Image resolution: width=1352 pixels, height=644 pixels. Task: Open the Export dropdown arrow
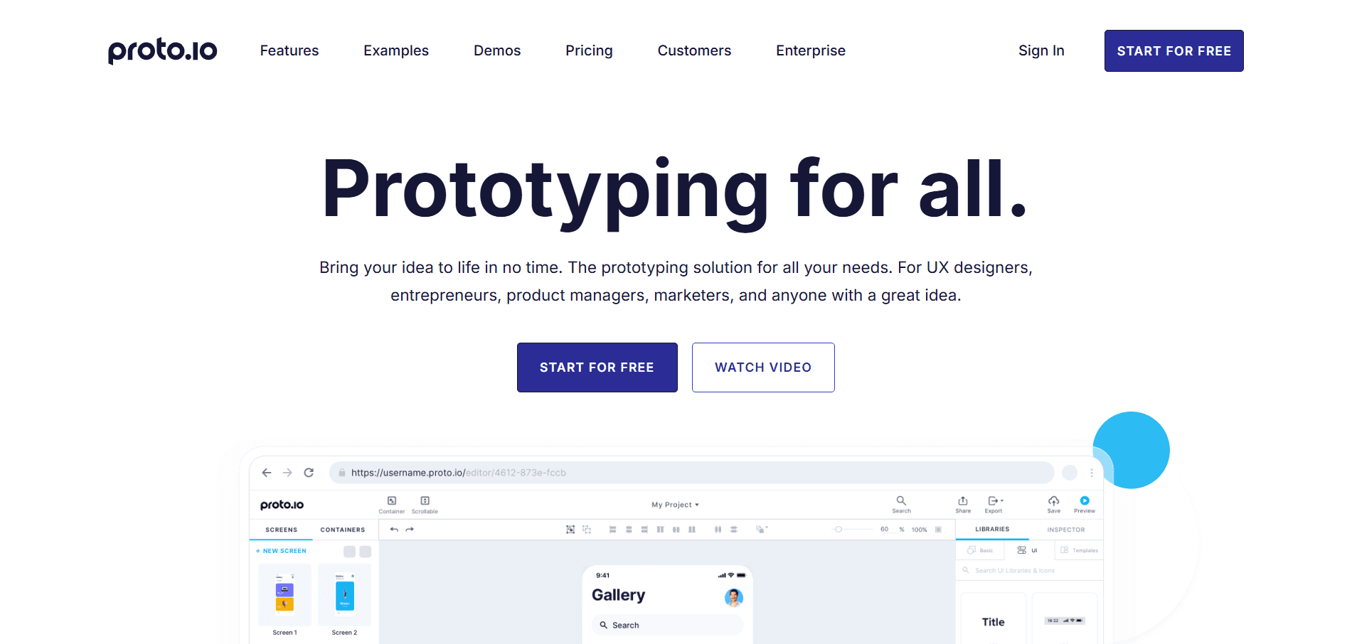click(x=1002, y=500)
